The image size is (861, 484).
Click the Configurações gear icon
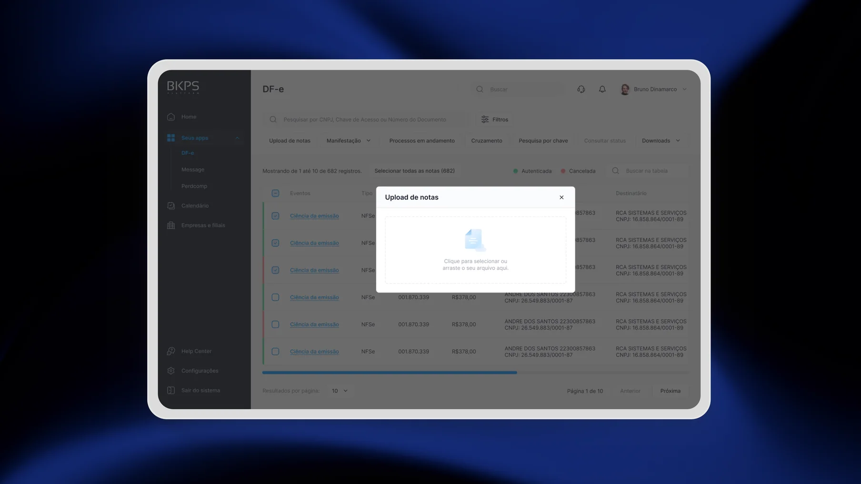171,371
